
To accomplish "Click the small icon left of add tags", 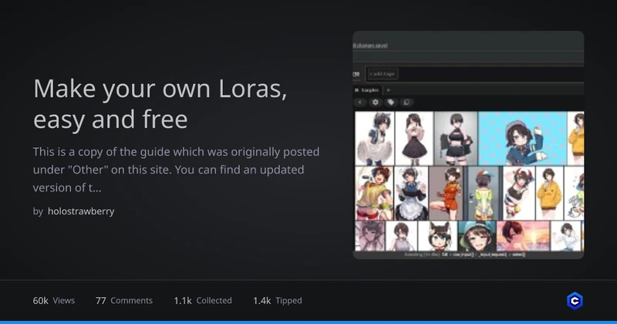I will coord(356,74).
